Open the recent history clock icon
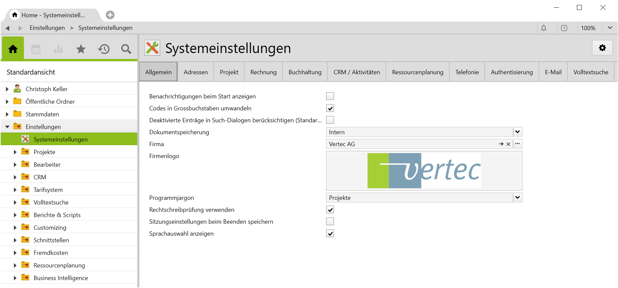Viewport: 618px width, 288px height. pyautogui.click(x=103, y=49)
